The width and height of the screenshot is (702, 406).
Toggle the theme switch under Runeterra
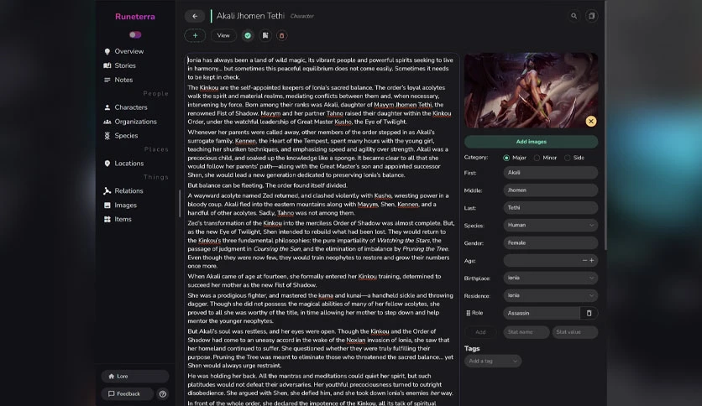click(x=135, y=35)
